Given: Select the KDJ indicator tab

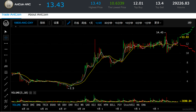Looking at the screenshot, I should coord(93,105).
